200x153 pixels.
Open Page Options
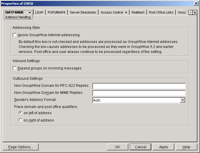pos(21,147)
